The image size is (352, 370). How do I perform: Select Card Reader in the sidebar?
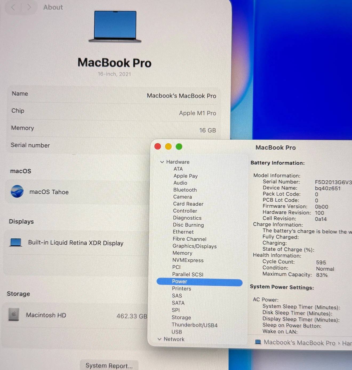188,204
